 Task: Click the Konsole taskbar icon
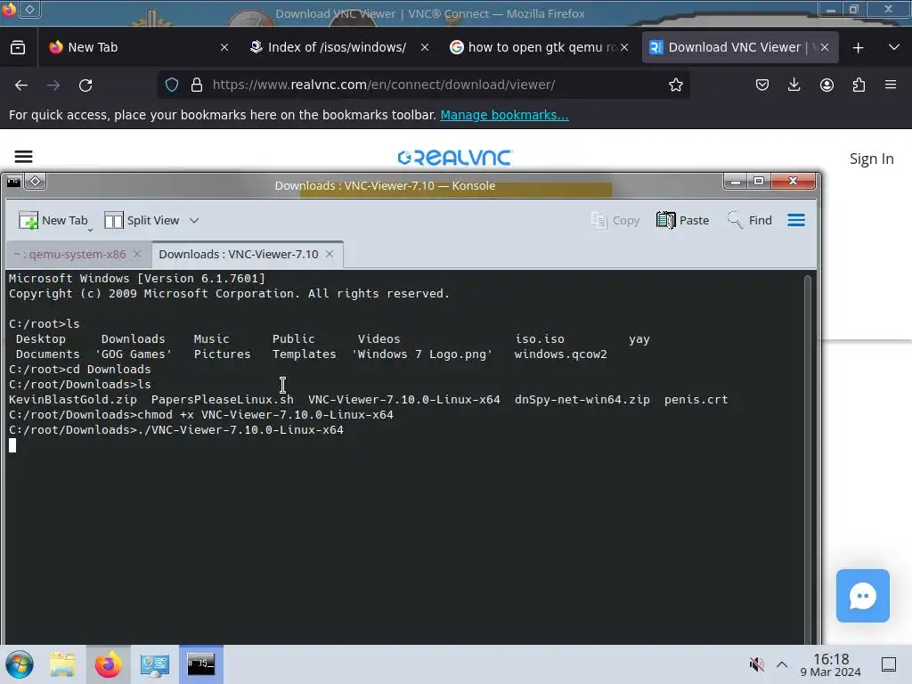[200, 664]
